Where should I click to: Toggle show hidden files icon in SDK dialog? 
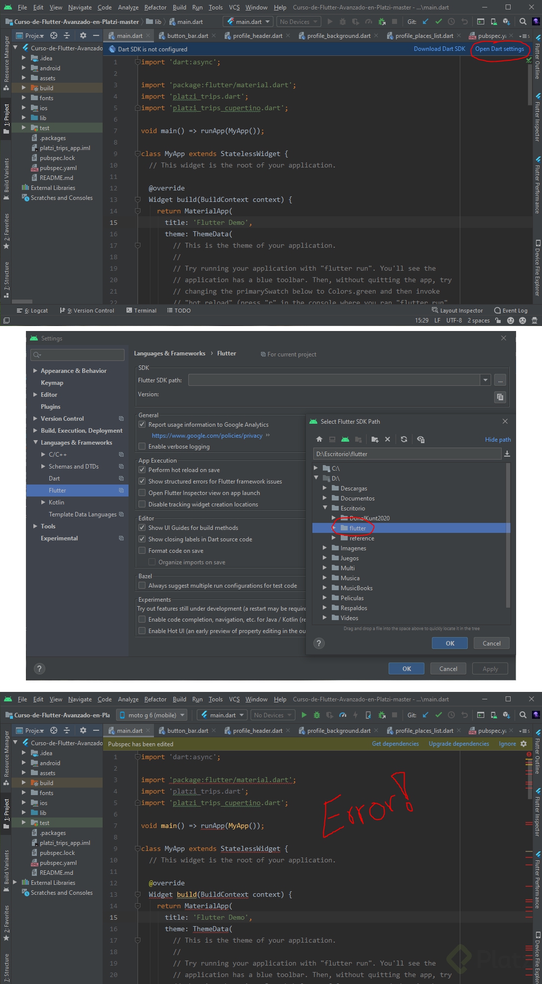pos(421,439)
